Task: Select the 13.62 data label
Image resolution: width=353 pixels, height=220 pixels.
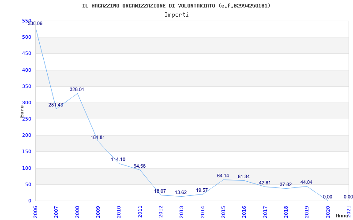Action: [181, 193]
